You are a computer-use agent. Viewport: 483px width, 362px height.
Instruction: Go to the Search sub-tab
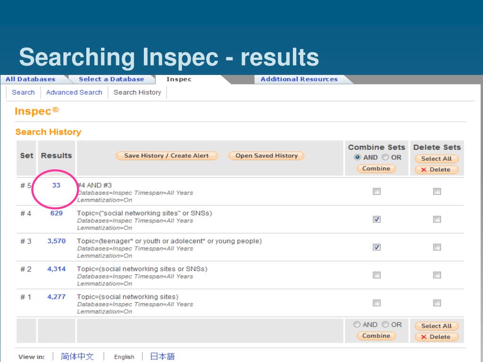coord(24,92)
